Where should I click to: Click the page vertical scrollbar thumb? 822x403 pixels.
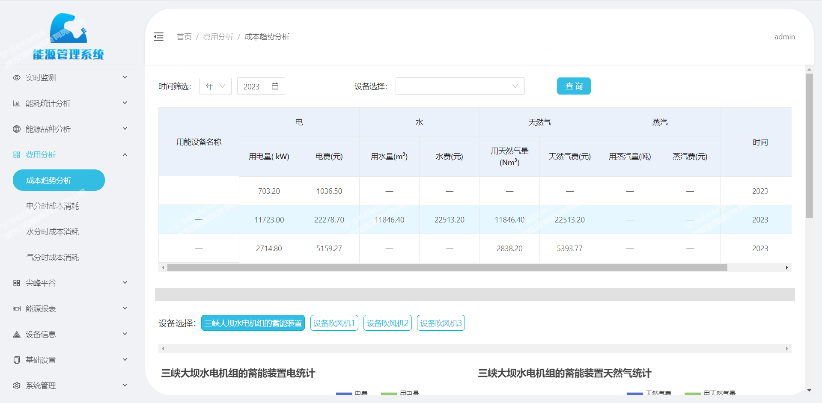809,145
